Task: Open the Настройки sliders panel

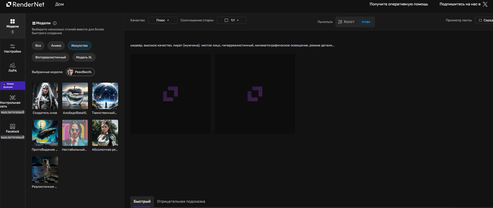Action: tap(13, 48)
